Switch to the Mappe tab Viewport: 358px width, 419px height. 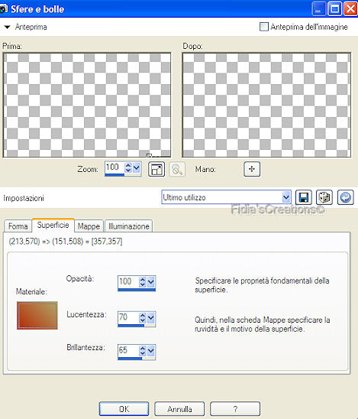[x=89, y=226]
